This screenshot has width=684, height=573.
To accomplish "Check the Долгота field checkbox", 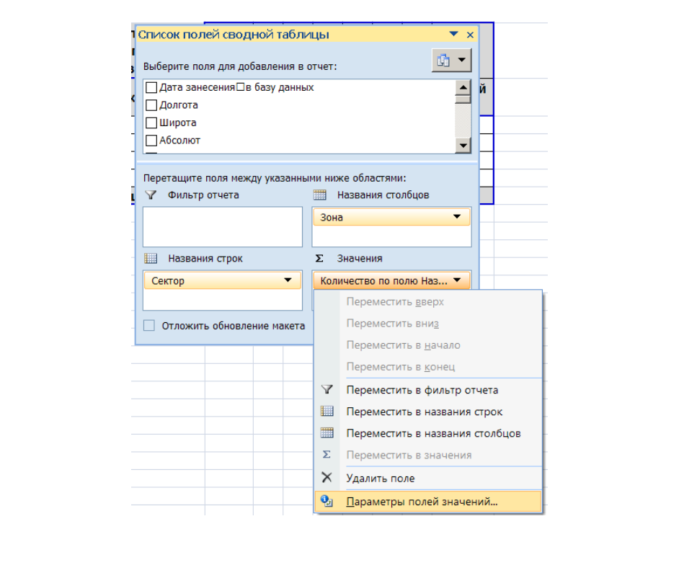I will 151,105.
